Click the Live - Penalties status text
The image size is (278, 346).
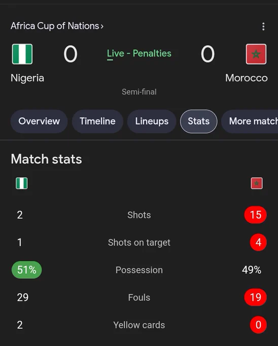point(139,53)
